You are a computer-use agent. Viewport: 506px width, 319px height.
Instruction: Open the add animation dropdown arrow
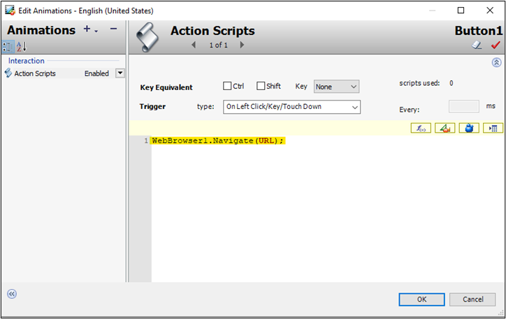pos(96,31)
